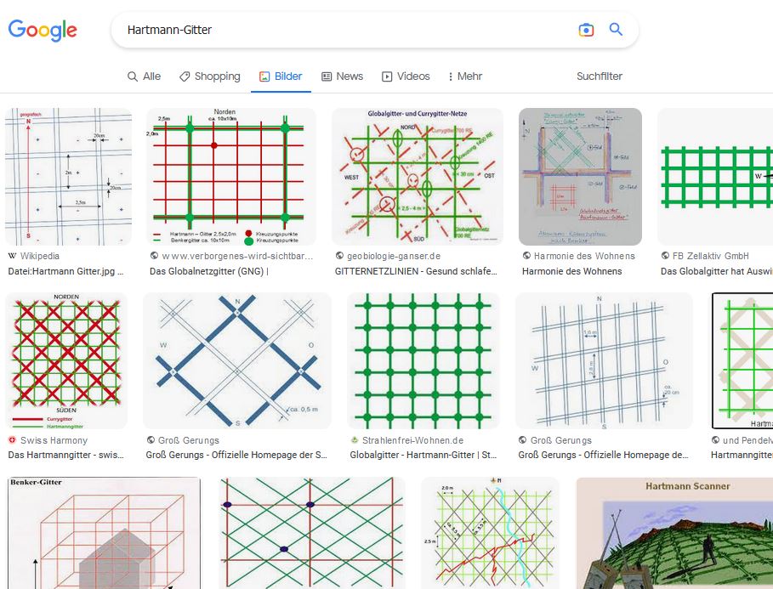
Task: Open the Datei:Hartmann Gitter.jpg link
Action: (66, 271)
